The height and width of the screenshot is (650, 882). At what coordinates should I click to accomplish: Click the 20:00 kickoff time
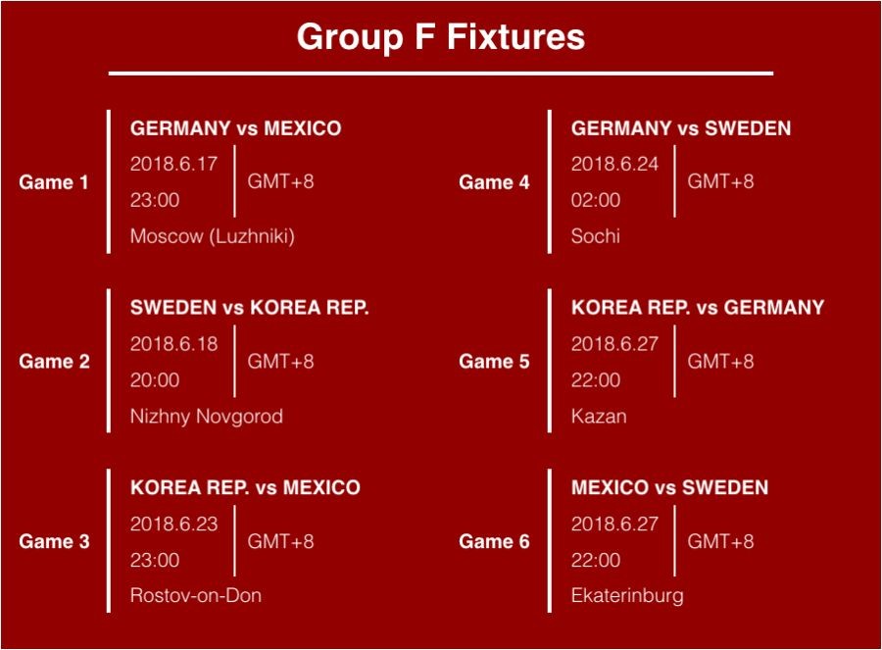point(155,380)
